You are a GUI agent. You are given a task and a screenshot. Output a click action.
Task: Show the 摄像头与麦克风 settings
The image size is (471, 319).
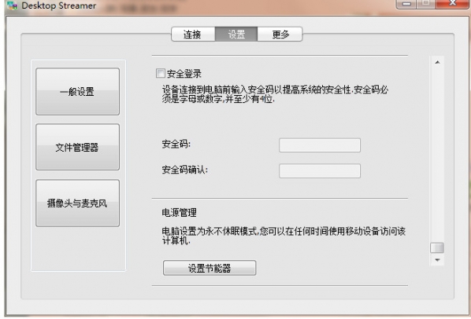(77, 203)
